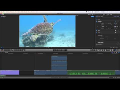Toggle the Crop checkbox

96,30
